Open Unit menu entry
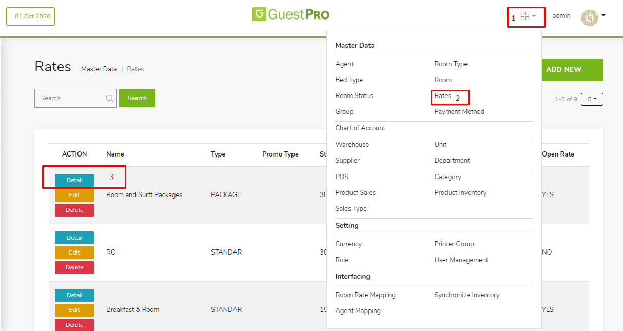Viewport: 623px width, 331px height. 440,144
